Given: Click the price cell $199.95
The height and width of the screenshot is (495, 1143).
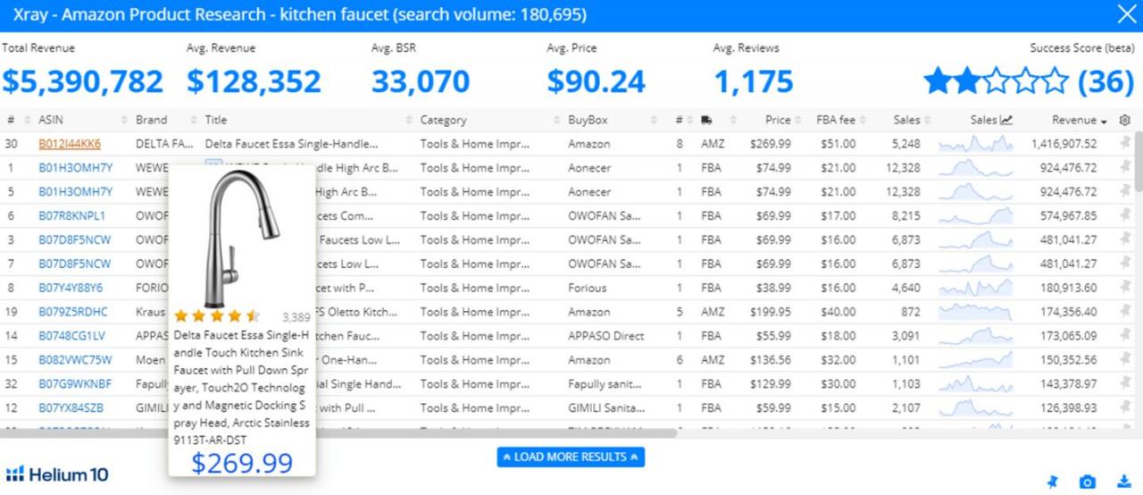Looking at the screenshot, I should (772, 312).
